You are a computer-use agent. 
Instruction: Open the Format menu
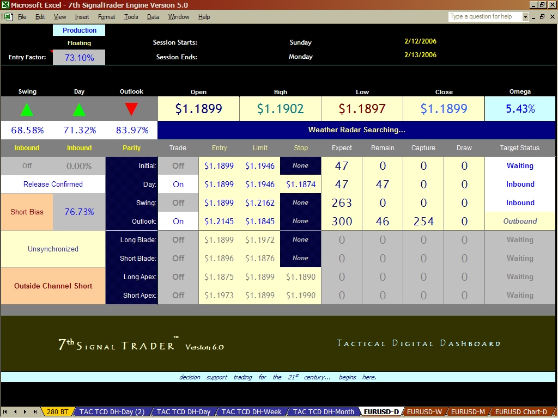(x=106, y=17)
